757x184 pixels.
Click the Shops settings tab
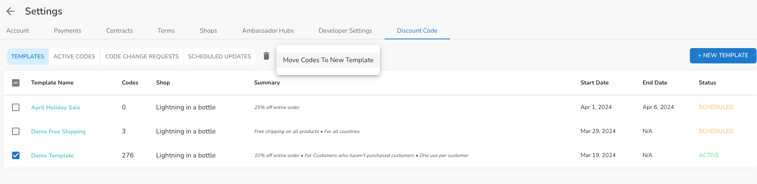(208, 31)
